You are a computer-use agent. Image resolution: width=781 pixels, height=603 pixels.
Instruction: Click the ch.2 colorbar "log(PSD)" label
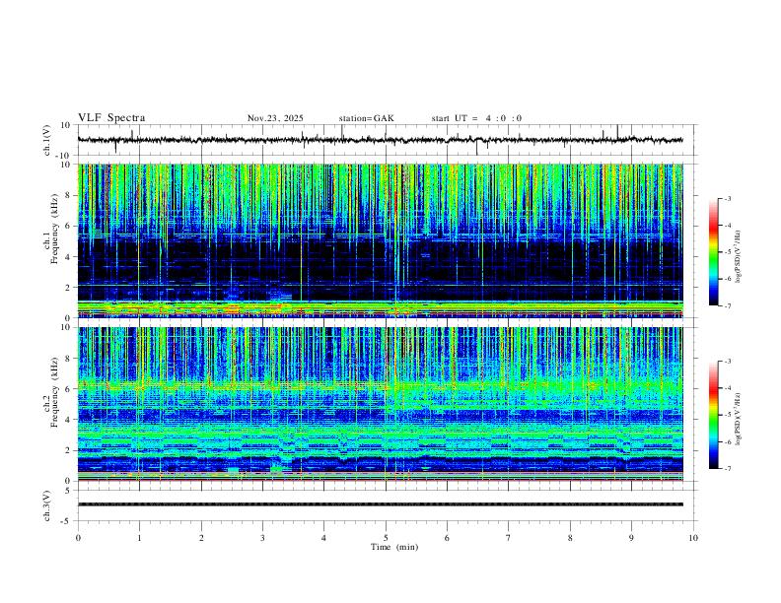point(738,419)
